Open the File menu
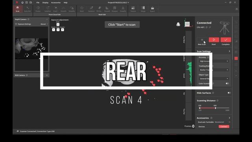 click(38, 3)
